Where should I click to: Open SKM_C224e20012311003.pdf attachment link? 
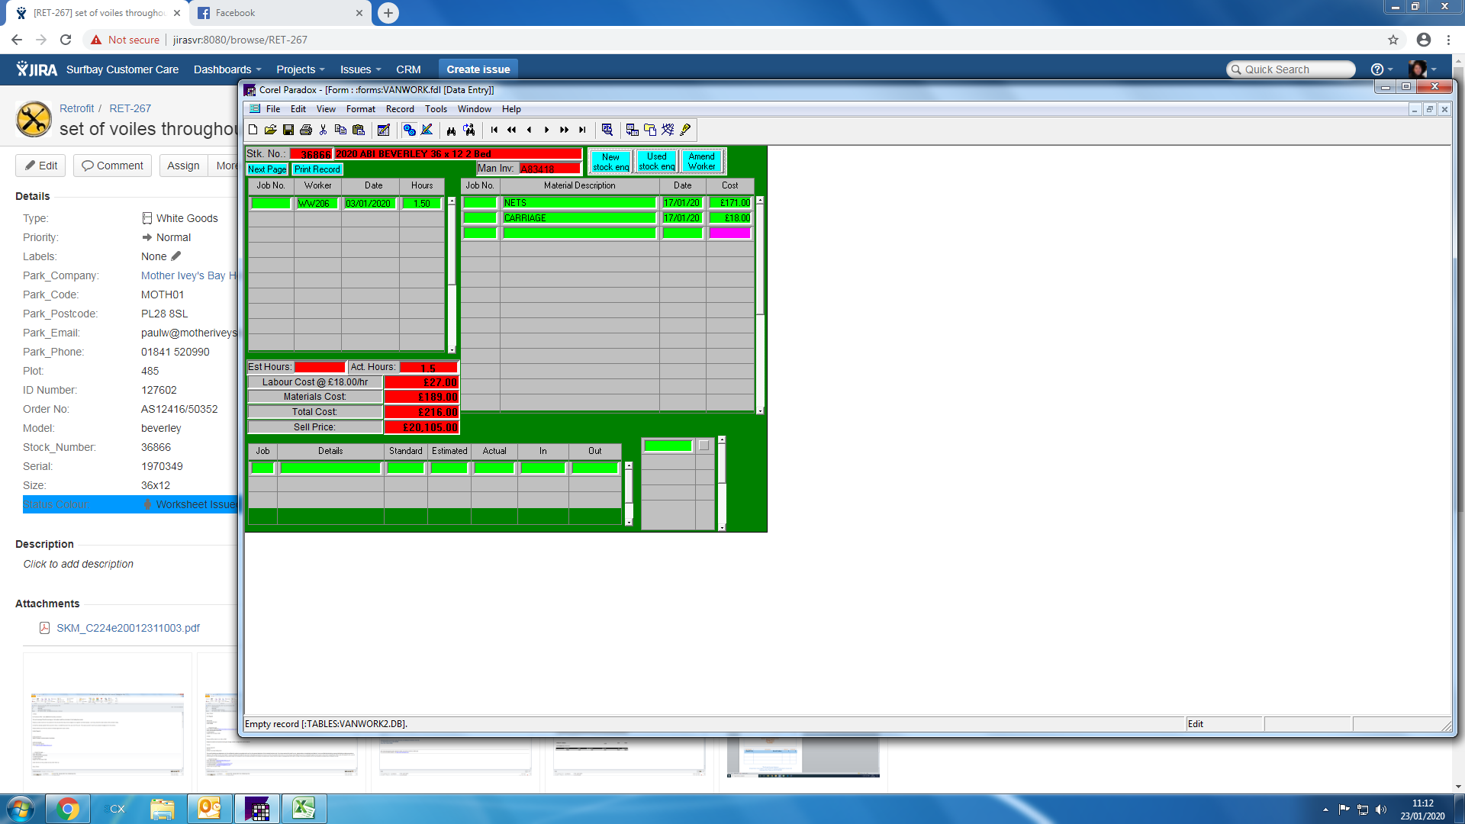(127, 628)
